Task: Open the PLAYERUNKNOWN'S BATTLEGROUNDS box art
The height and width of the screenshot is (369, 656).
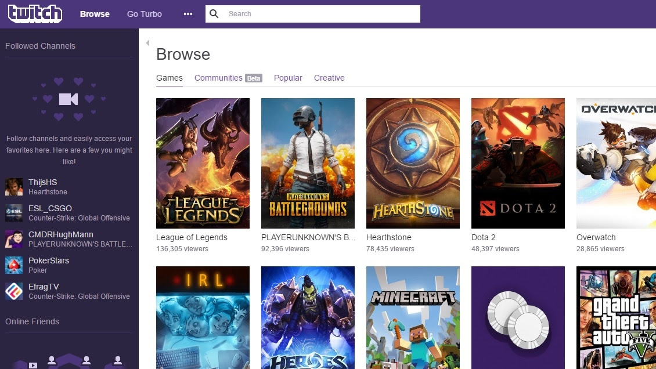Action: [x=308, y=163]
